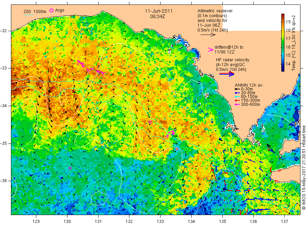Click the 'HF radar velocity' legend text
The height and width of the screenshot is (226, 308).
point(233,60)
